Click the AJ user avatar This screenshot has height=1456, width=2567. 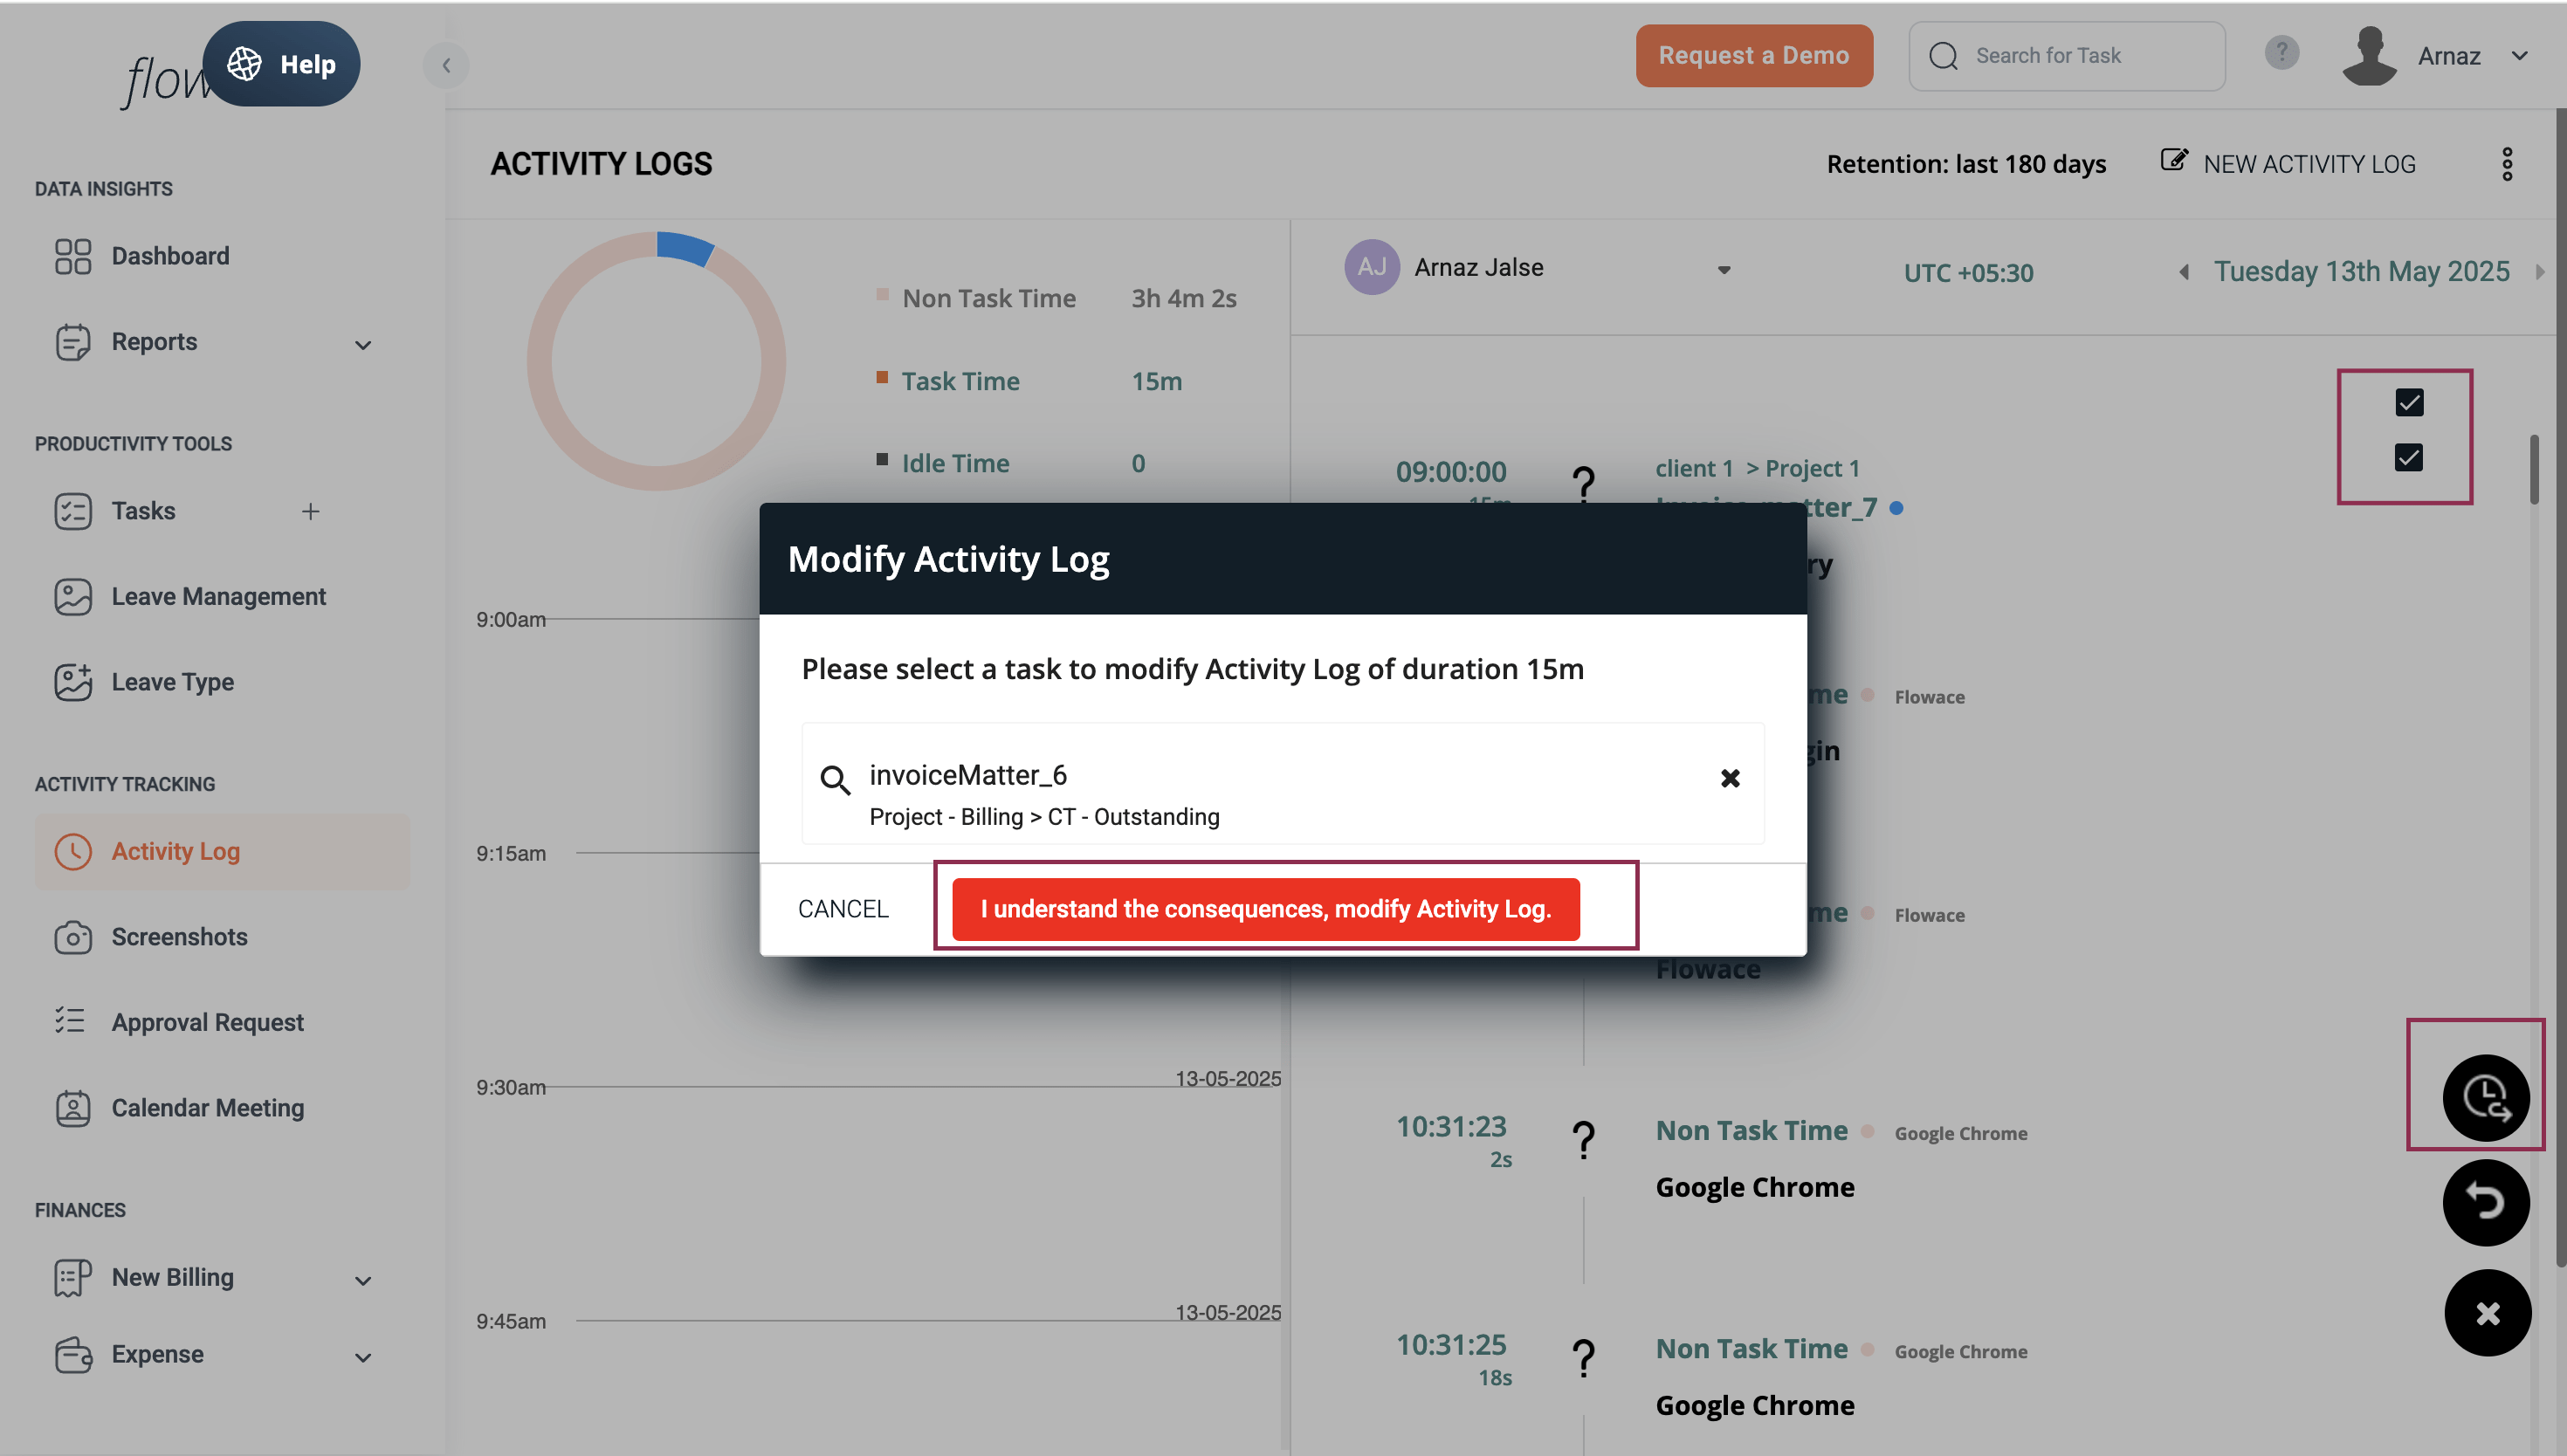pos(1371,267)
